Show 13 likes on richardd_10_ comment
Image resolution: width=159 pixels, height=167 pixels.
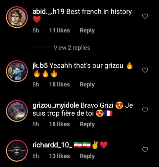(60, 156)
